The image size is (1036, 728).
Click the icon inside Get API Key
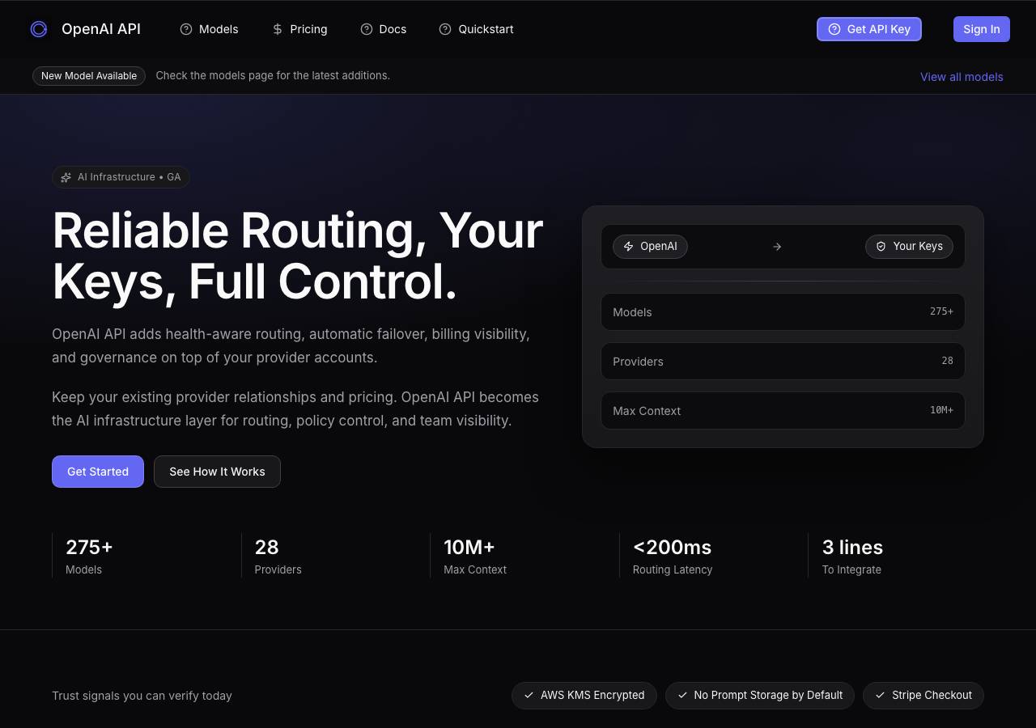(834, 29)
